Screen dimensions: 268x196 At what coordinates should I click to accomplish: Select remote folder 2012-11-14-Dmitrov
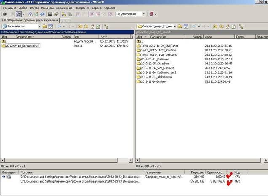point(152,81)
